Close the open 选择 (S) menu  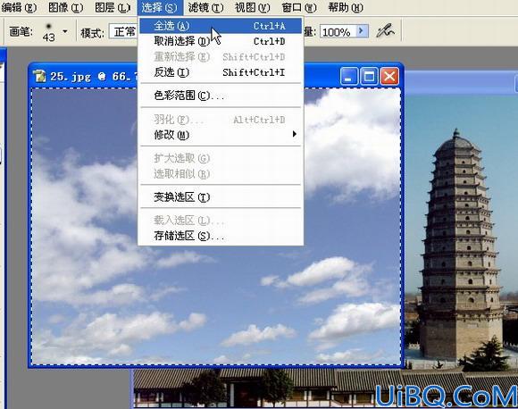pyautogui.click(x=160, y=7)
